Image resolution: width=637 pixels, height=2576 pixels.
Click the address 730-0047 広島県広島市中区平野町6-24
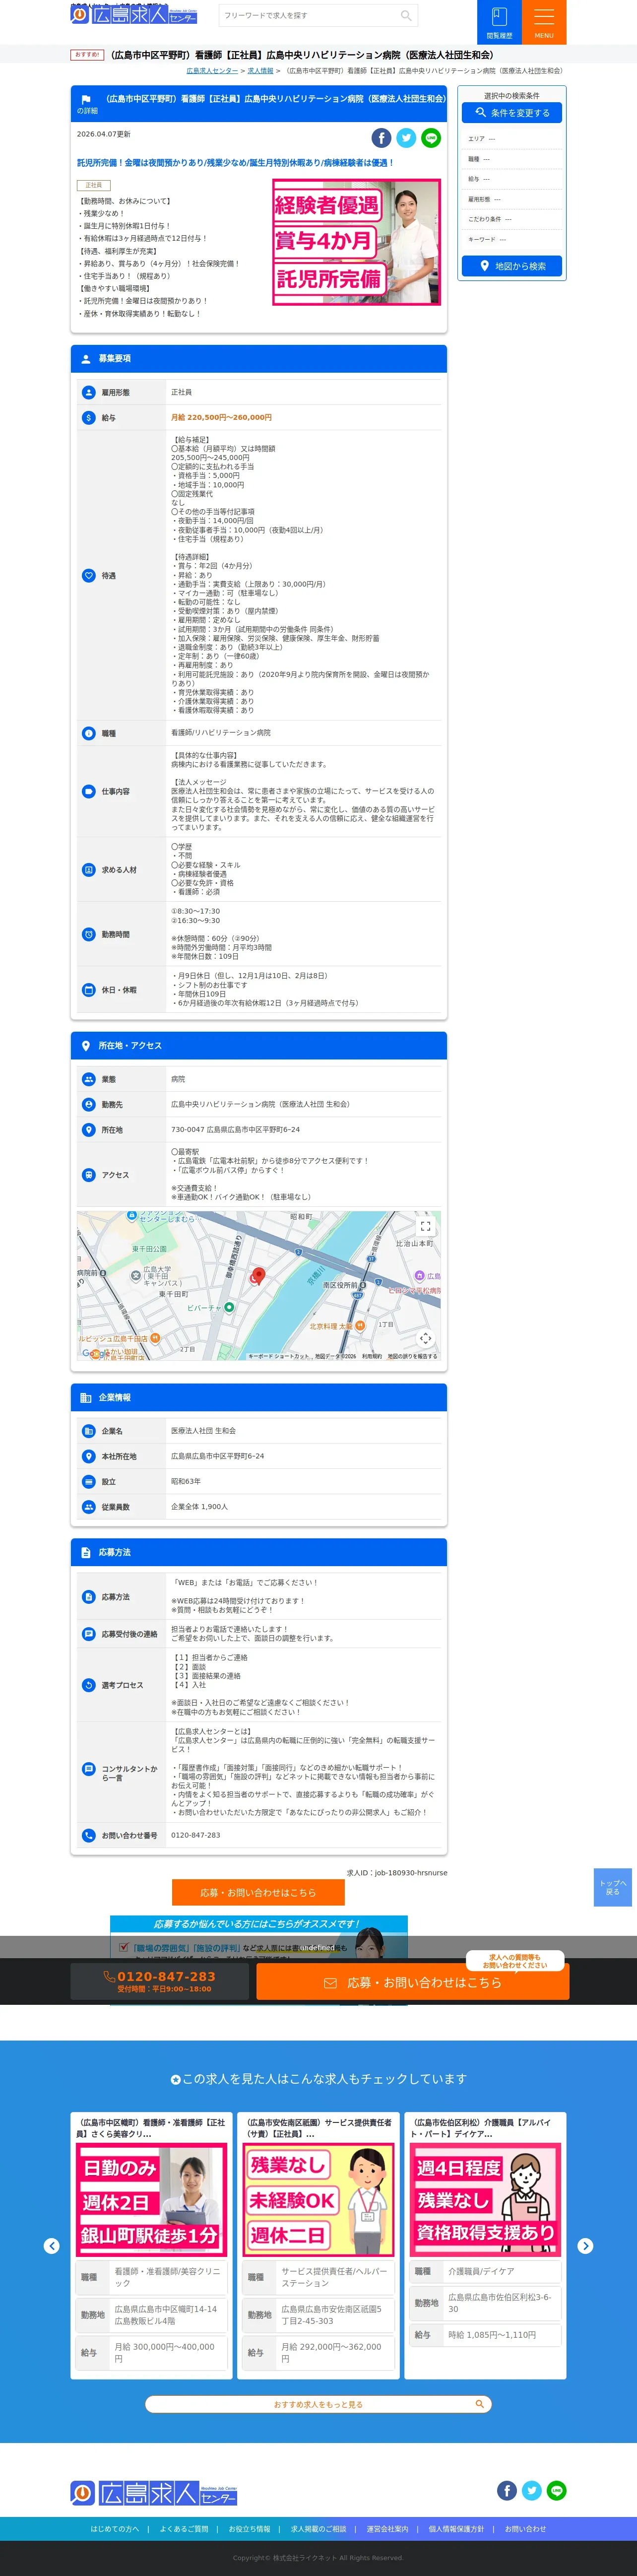(235, 1130)
